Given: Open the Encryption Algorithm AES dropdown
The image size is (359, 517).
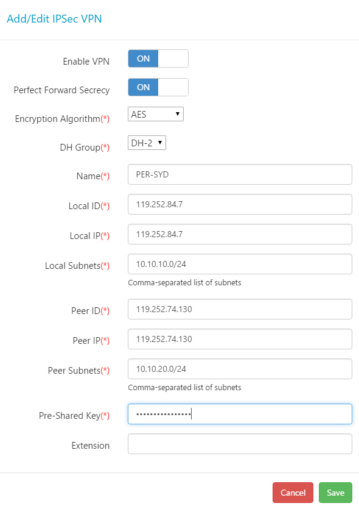Looking at the screenshot, I should 156,115.
